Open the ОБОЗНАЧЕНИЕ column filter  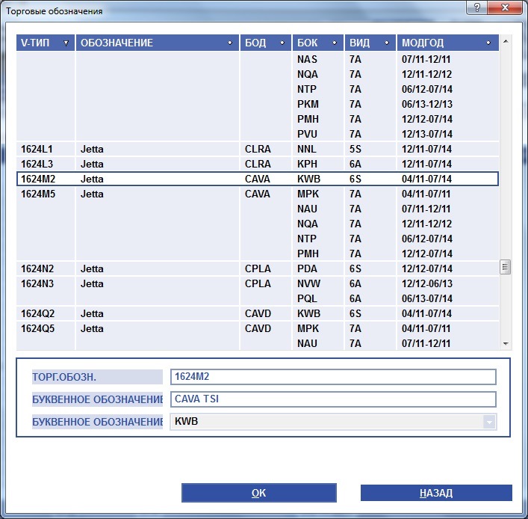tap(230, 43)
